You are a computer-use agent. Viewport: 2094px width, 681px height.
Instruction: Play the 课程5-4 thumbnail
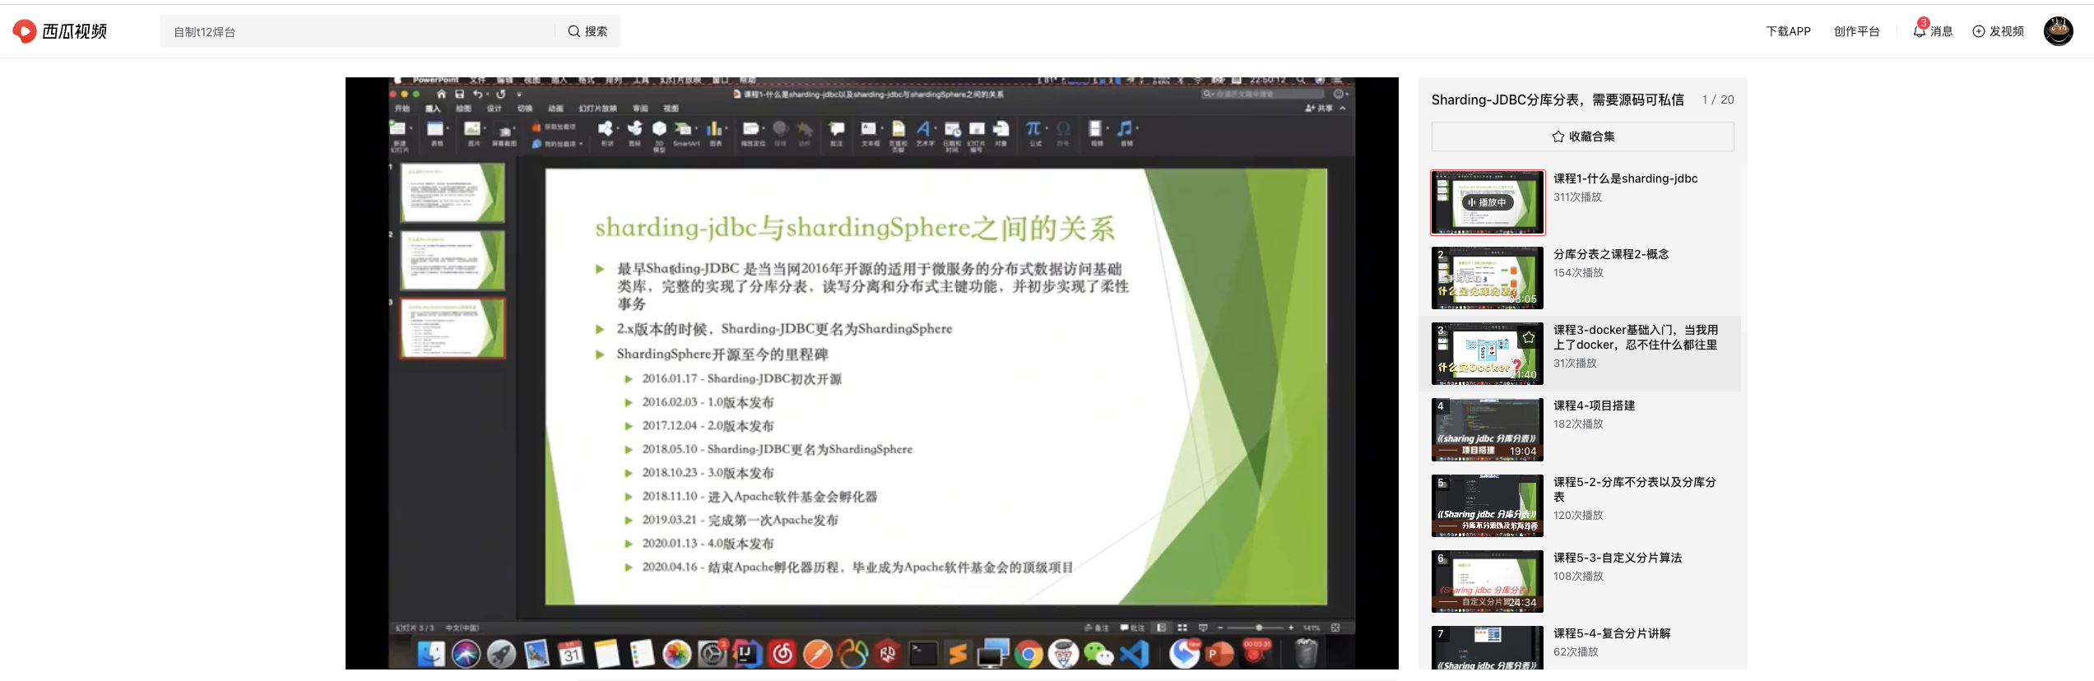click(x=1488, y=647)
